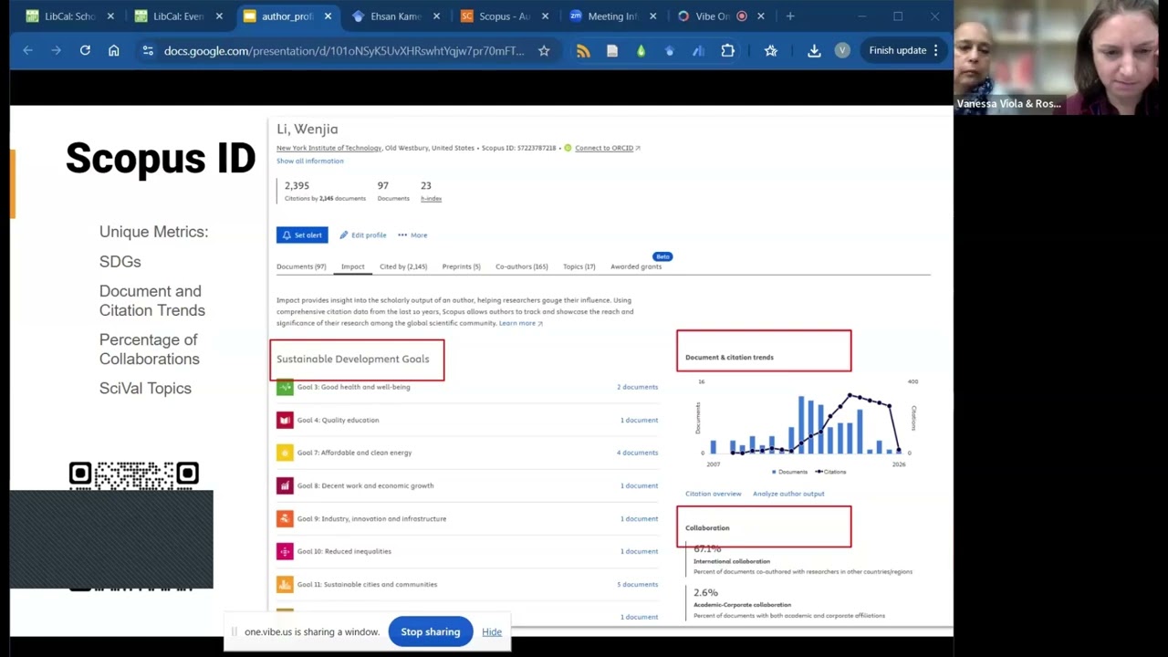Click the Goal 3 health SDG icon
Image resolution: width=1168 pixels, height=657 pixels.
click(285, 387)
